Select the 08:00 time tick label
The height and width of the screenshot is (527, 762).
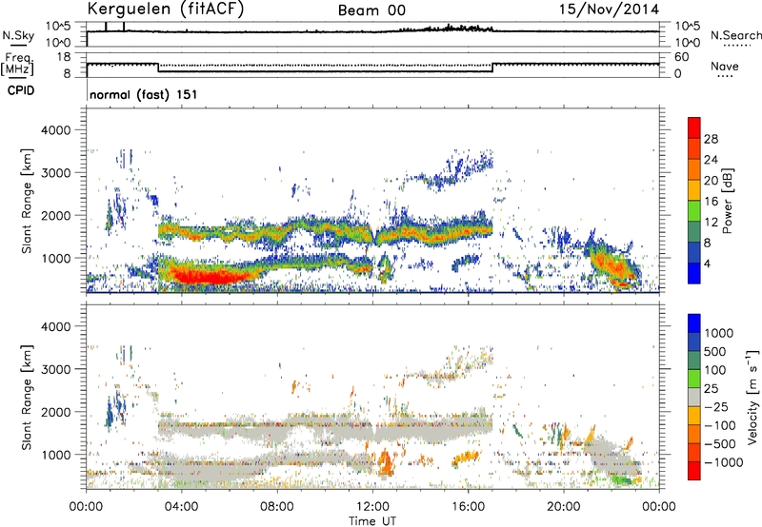[x=277, y=507]
